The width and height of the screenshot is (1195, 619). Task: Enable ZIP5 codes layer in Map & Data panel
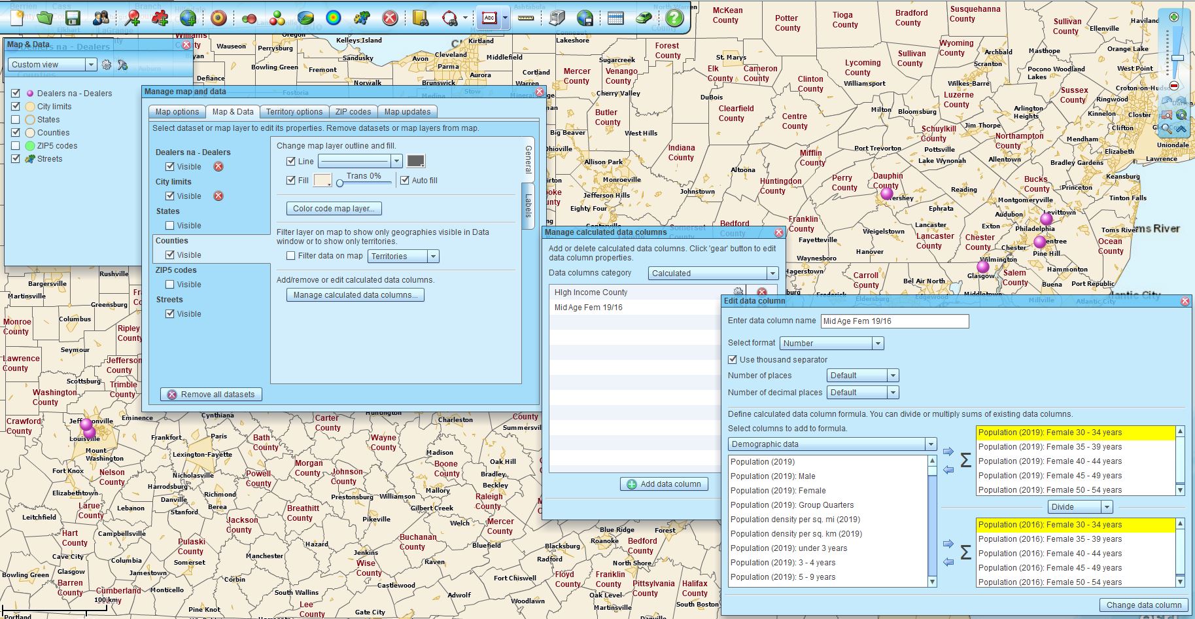[16, 145]
